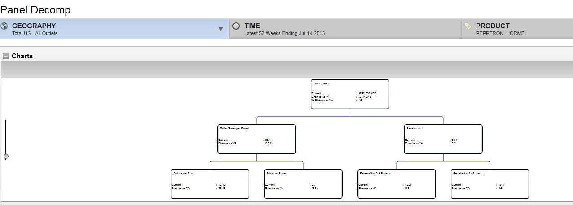The width and height of the screenshot is (573, 205).
Task: Select the Trips per Buyer node
Action: click(303, 184)
